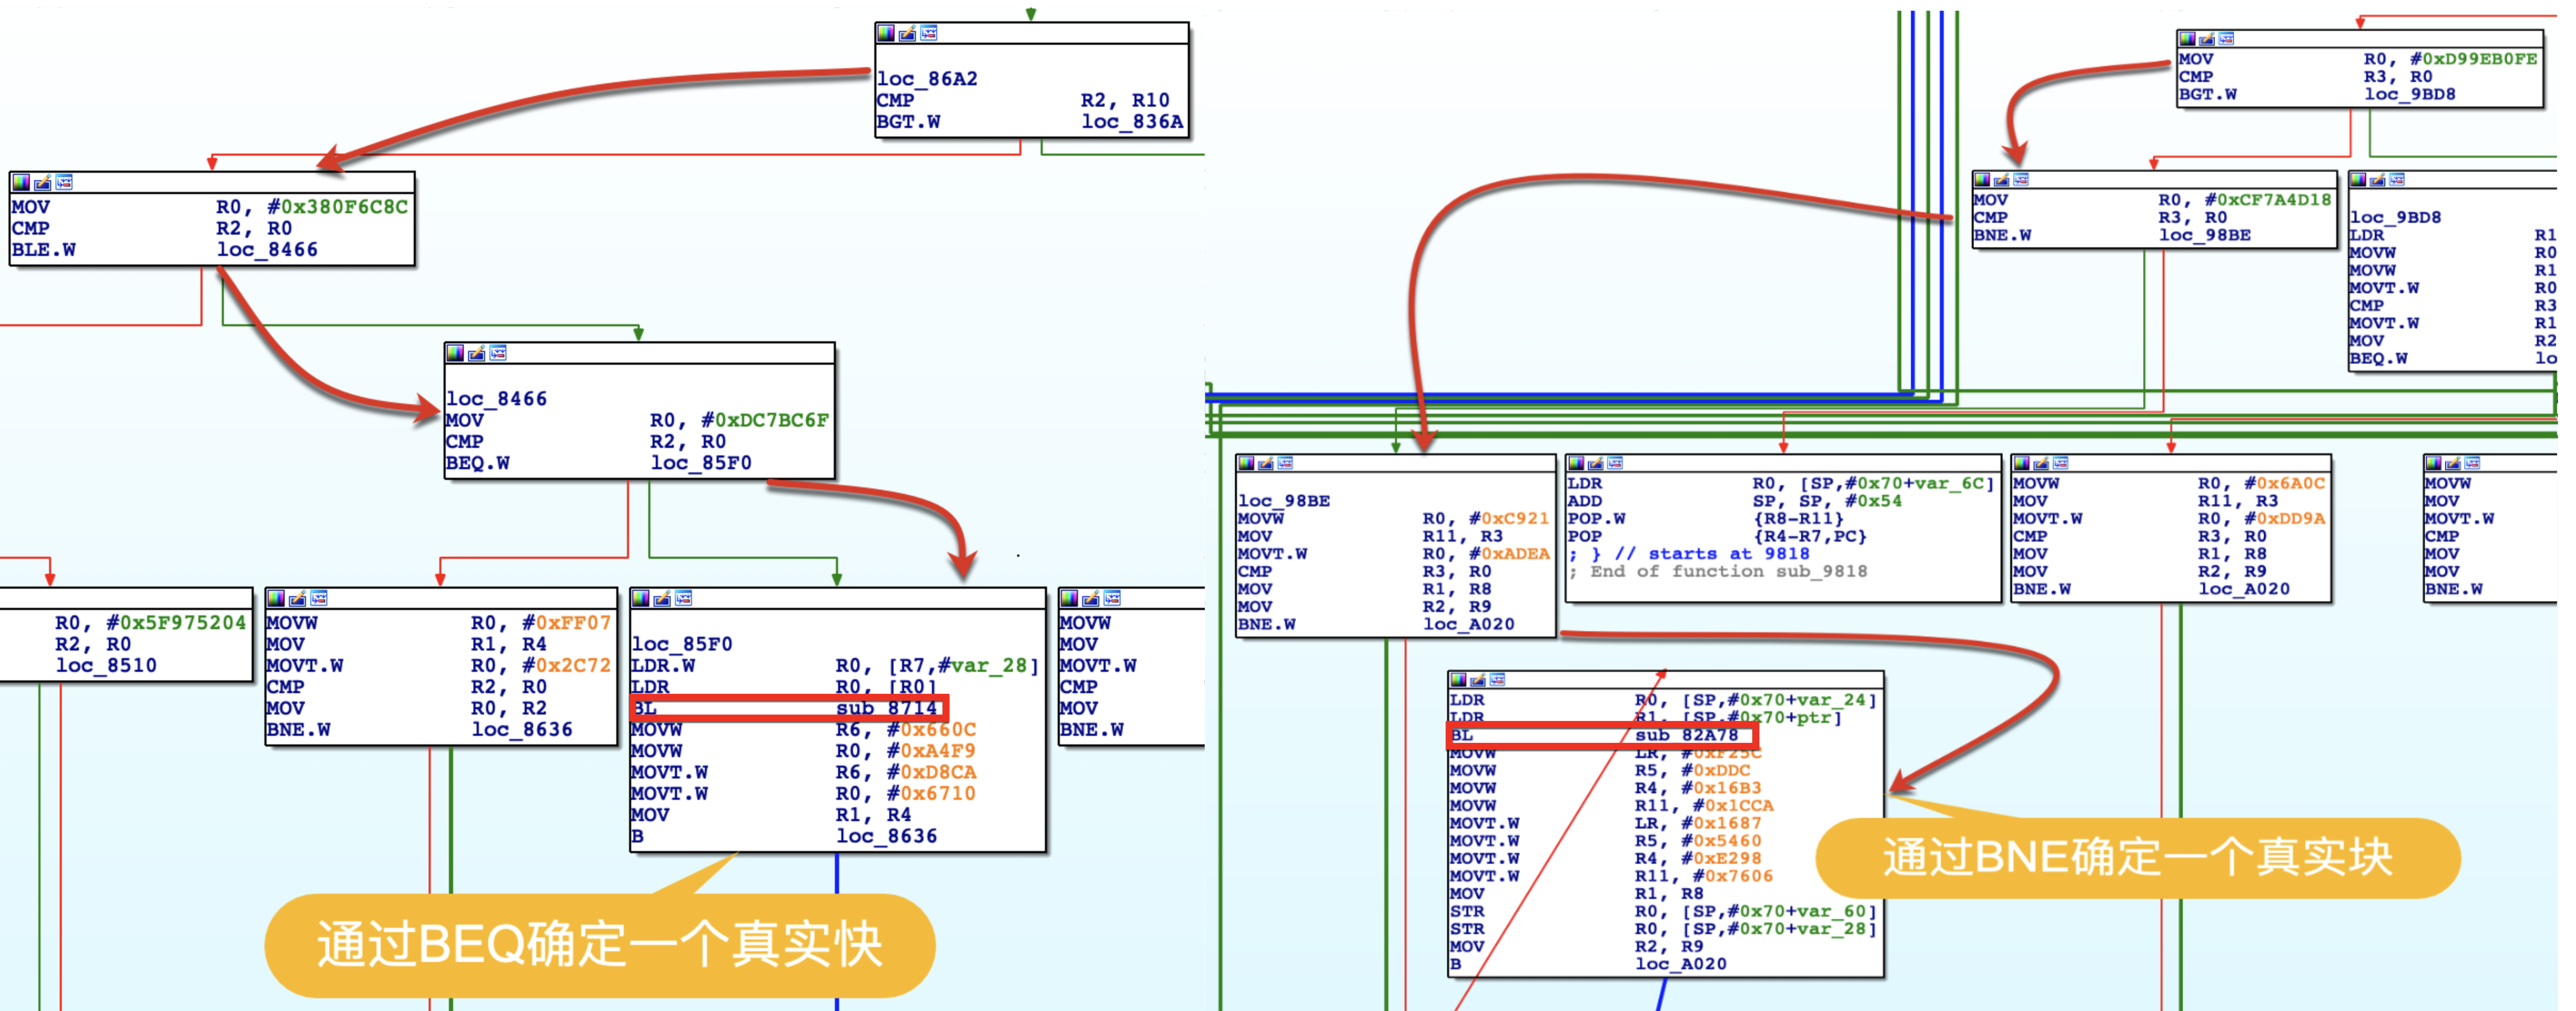Click the node color icon on the loc_9BD8 block
The image size is (2576, 1011).
click(2359, 180)
